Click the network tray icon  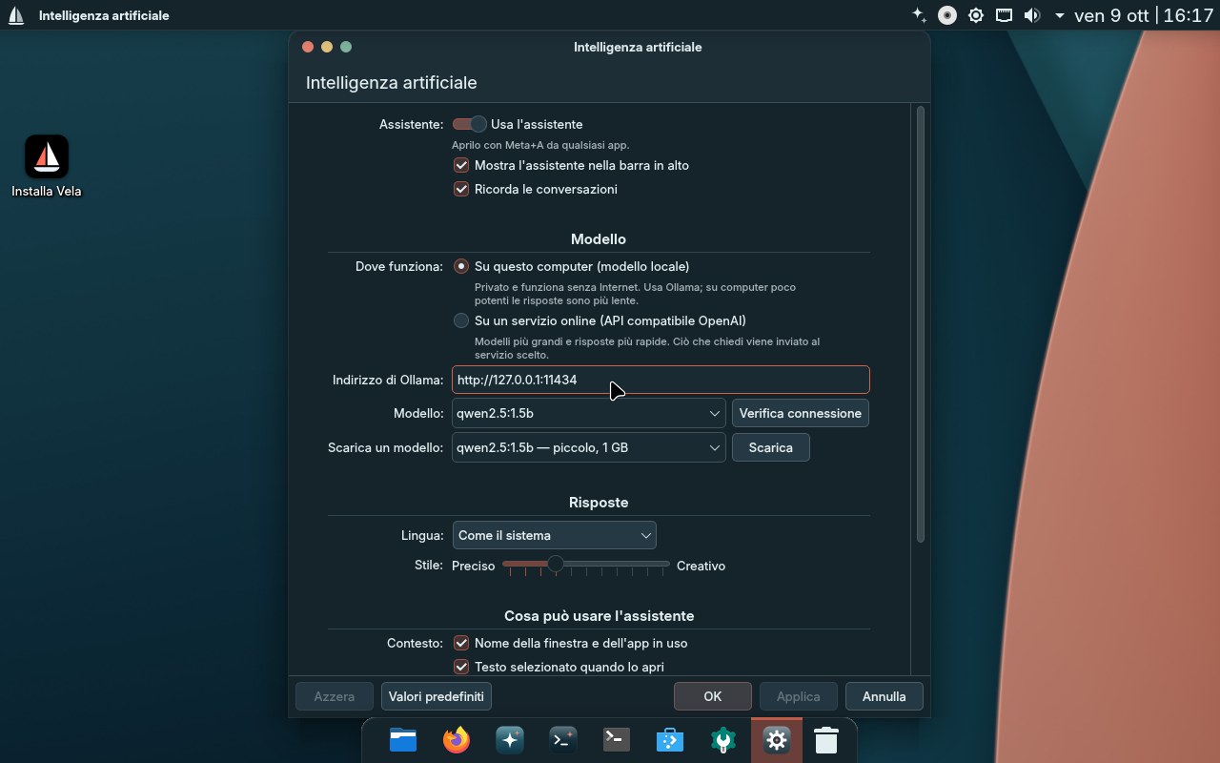[x=1004, y=15]
